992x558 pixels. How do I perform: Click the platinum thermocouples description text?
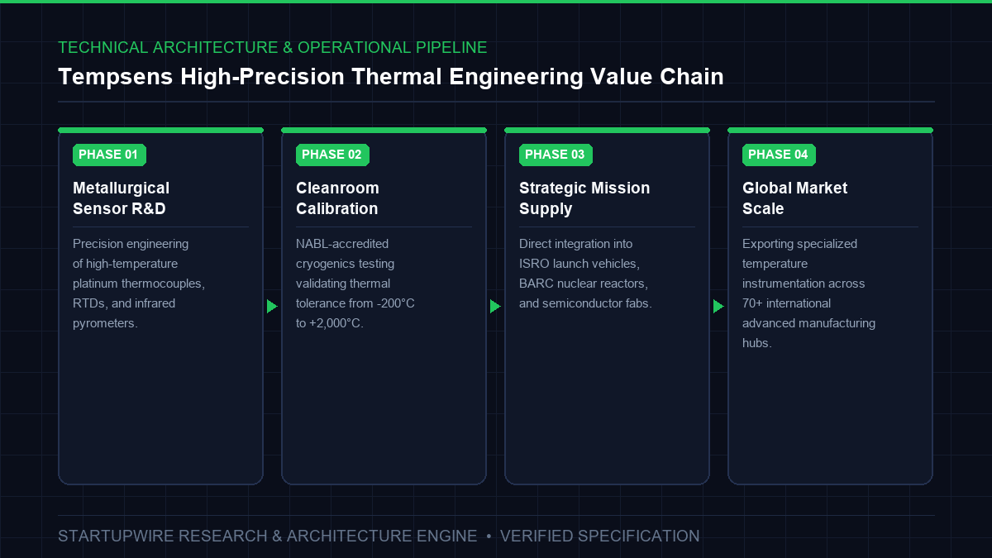point(139,284)
